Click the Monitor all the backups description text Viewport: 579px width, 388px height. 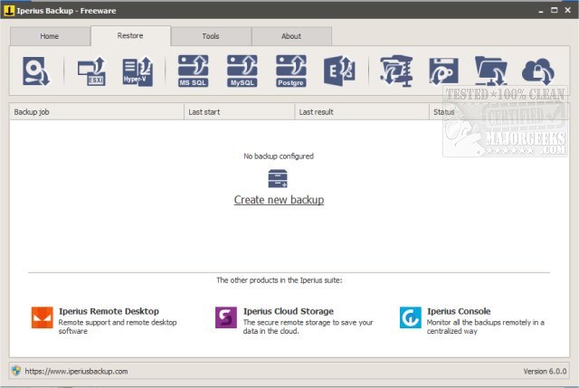(486, 326)
